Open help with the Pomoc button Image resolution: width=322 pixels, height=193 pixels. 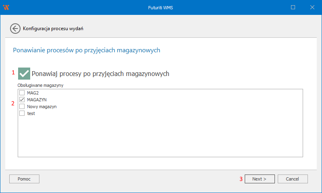(24, 179)
